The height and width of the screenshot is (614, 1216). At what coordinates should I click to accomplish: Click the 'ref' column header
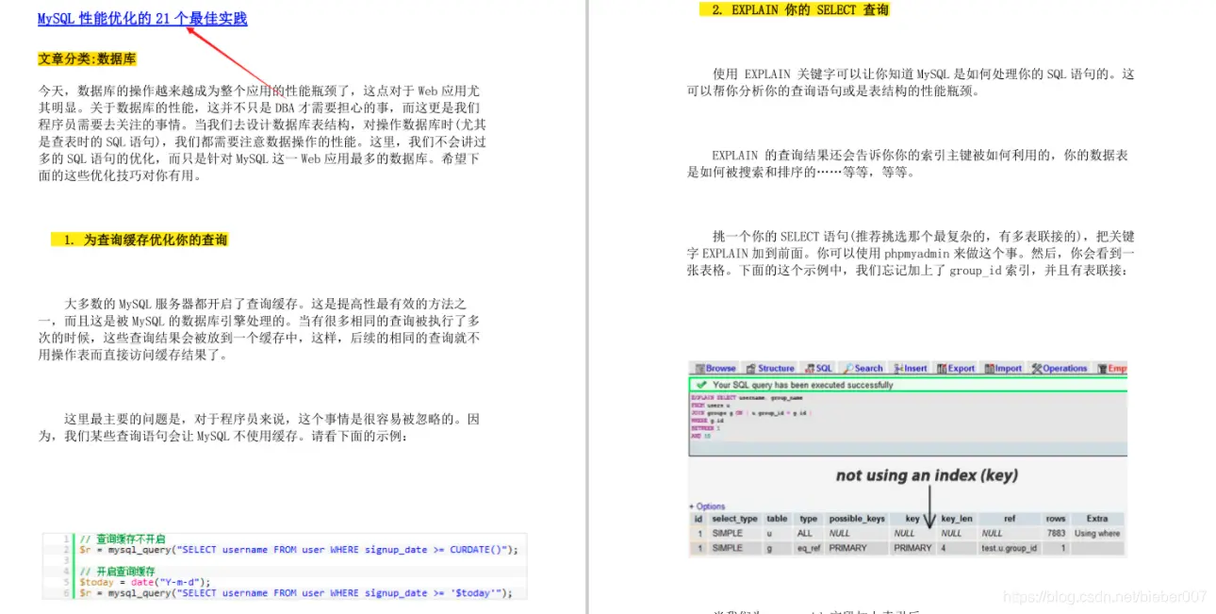[x=1009, y=519]
